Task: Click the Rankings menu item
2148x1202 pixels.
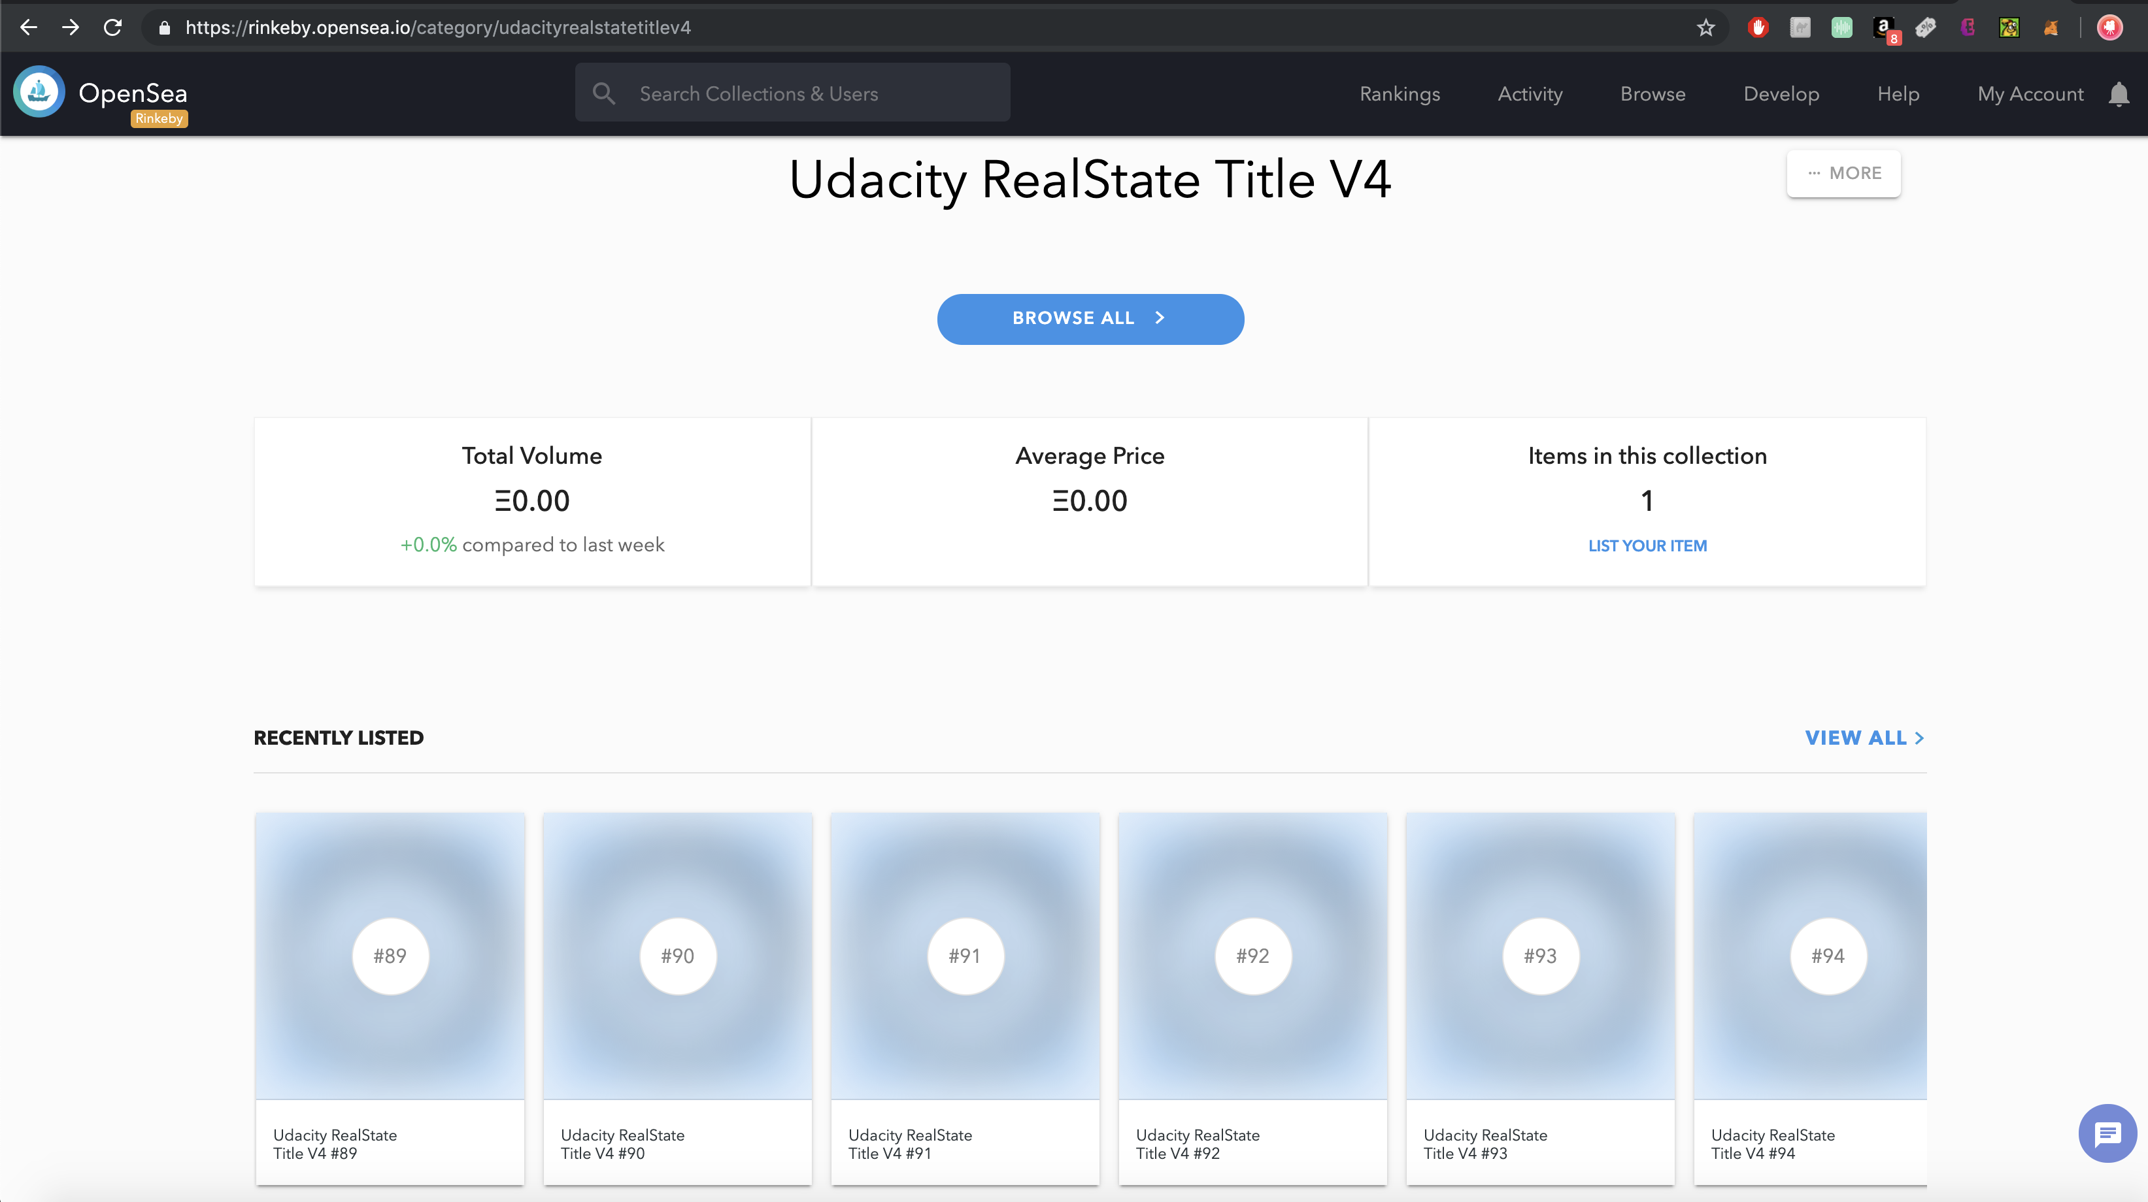Action: [x=1400, y=94]
